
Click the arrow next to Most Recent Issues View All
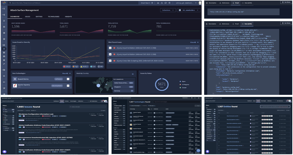198,42
